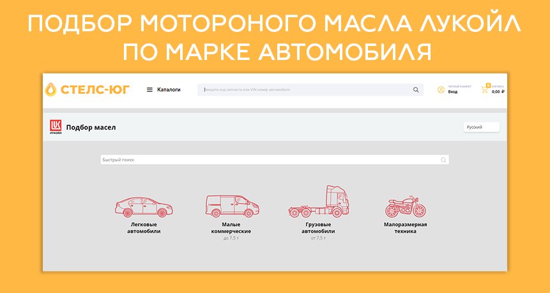Expand the Русский language dropdown
Screen dimensions: 550x293
coord(481,127)
